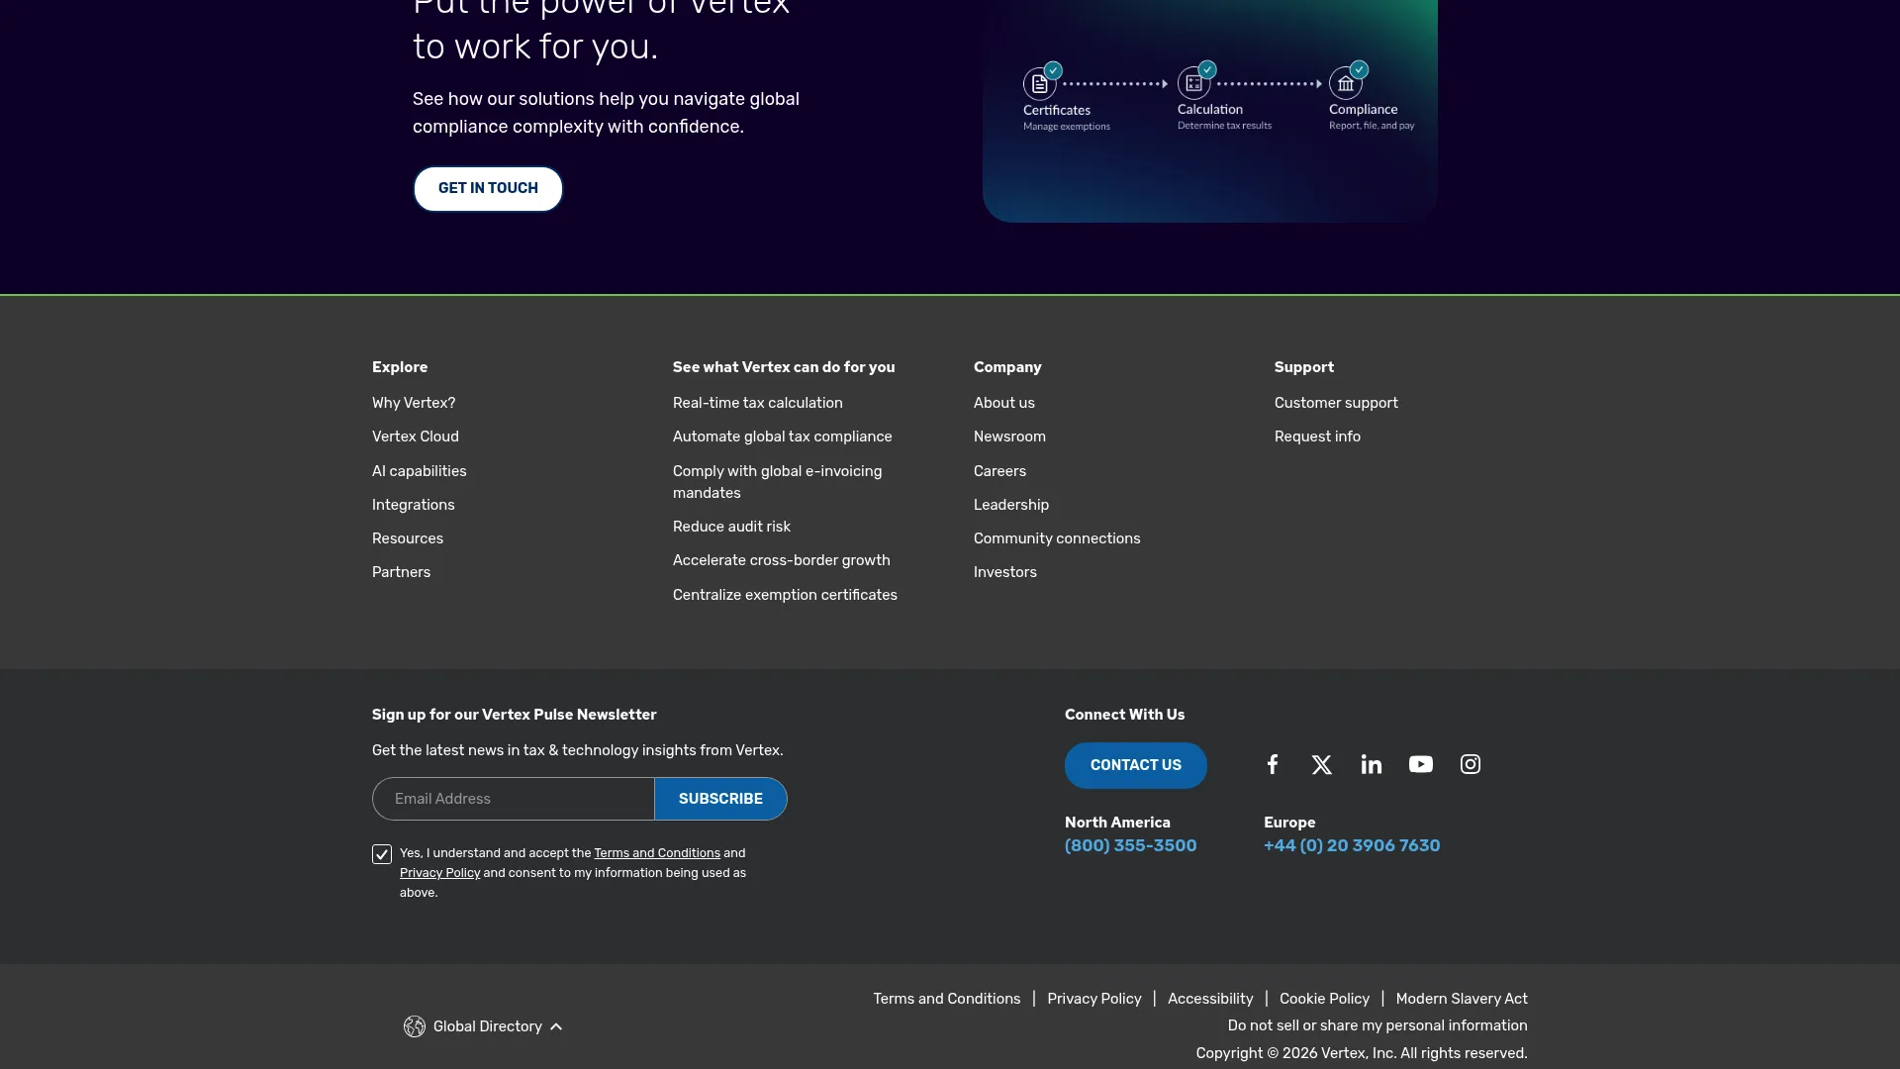Open the Facebook social icon
Screen dimensions: 1900x1069
[1273, 764]
